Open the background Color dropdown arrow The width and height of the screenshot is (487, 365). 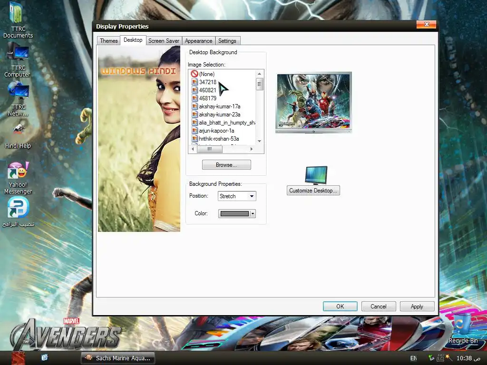[x=253, y=213]
